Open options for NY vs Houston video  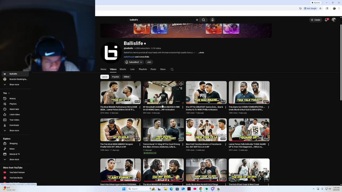tap(183, 107)
